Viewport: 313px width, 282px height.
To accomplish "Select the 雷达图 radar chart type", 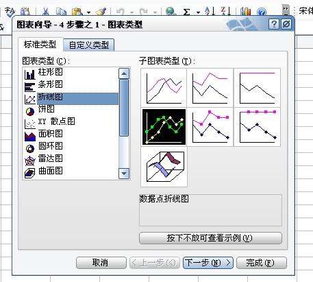I will point(71,159).
